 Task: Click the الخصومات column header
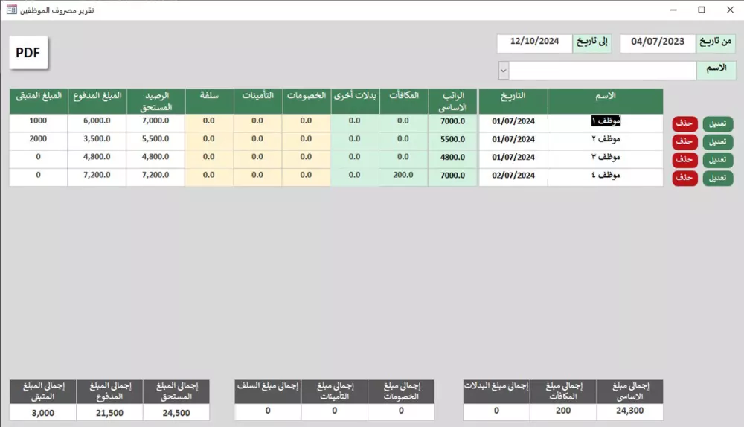pyautogui.click(x=307, y=101)
